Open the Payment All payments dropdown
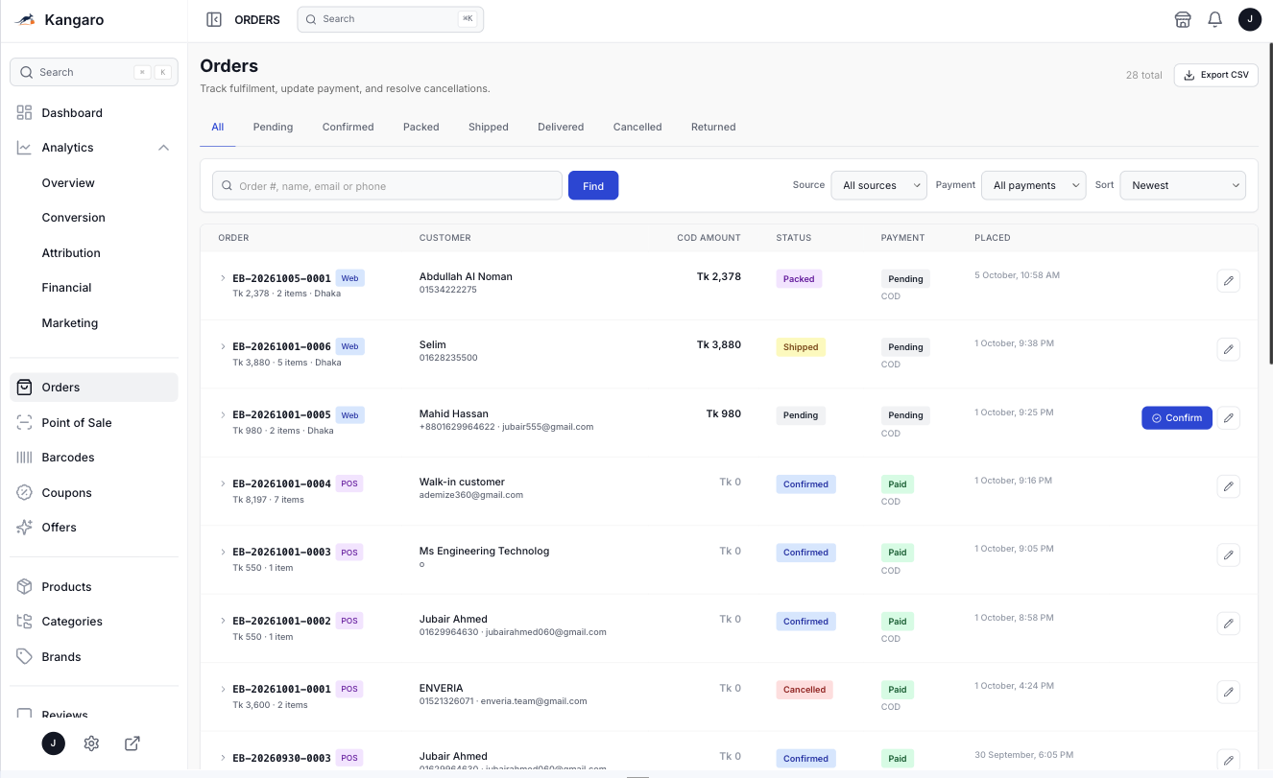This screenshot has width=1273, height=778. pyautogui.click(x=1033, y=185)
